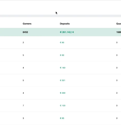The image size is (121, 127).
Task: Click the truncated Qua... column header
Action: (119, 24)
